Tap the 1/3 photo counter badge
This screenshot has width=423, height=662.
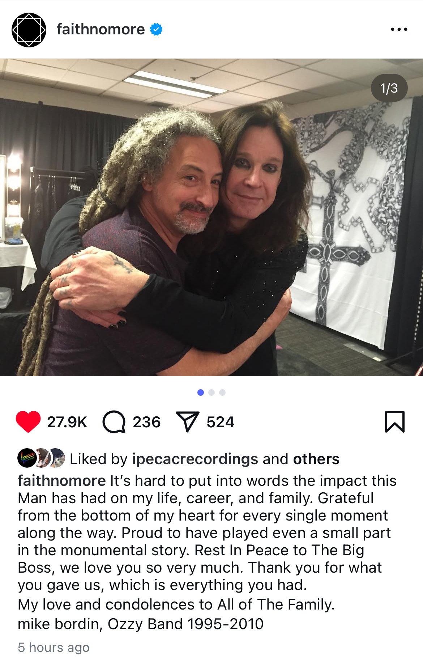pos(389,88)
